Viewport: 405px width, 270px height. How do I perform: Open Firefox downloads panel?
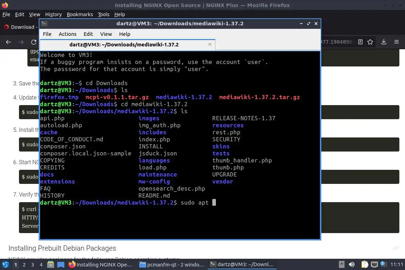pyautogui.click(x=384, y=42)
